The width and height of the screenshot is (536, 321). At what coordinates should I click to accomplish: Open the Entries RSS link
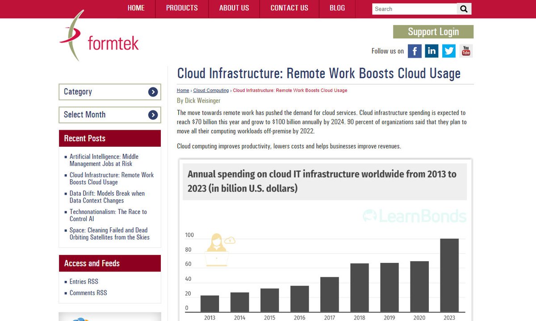84,281
